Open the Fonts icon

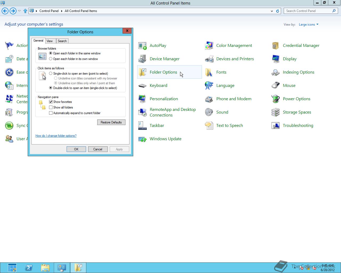[209, 72]
